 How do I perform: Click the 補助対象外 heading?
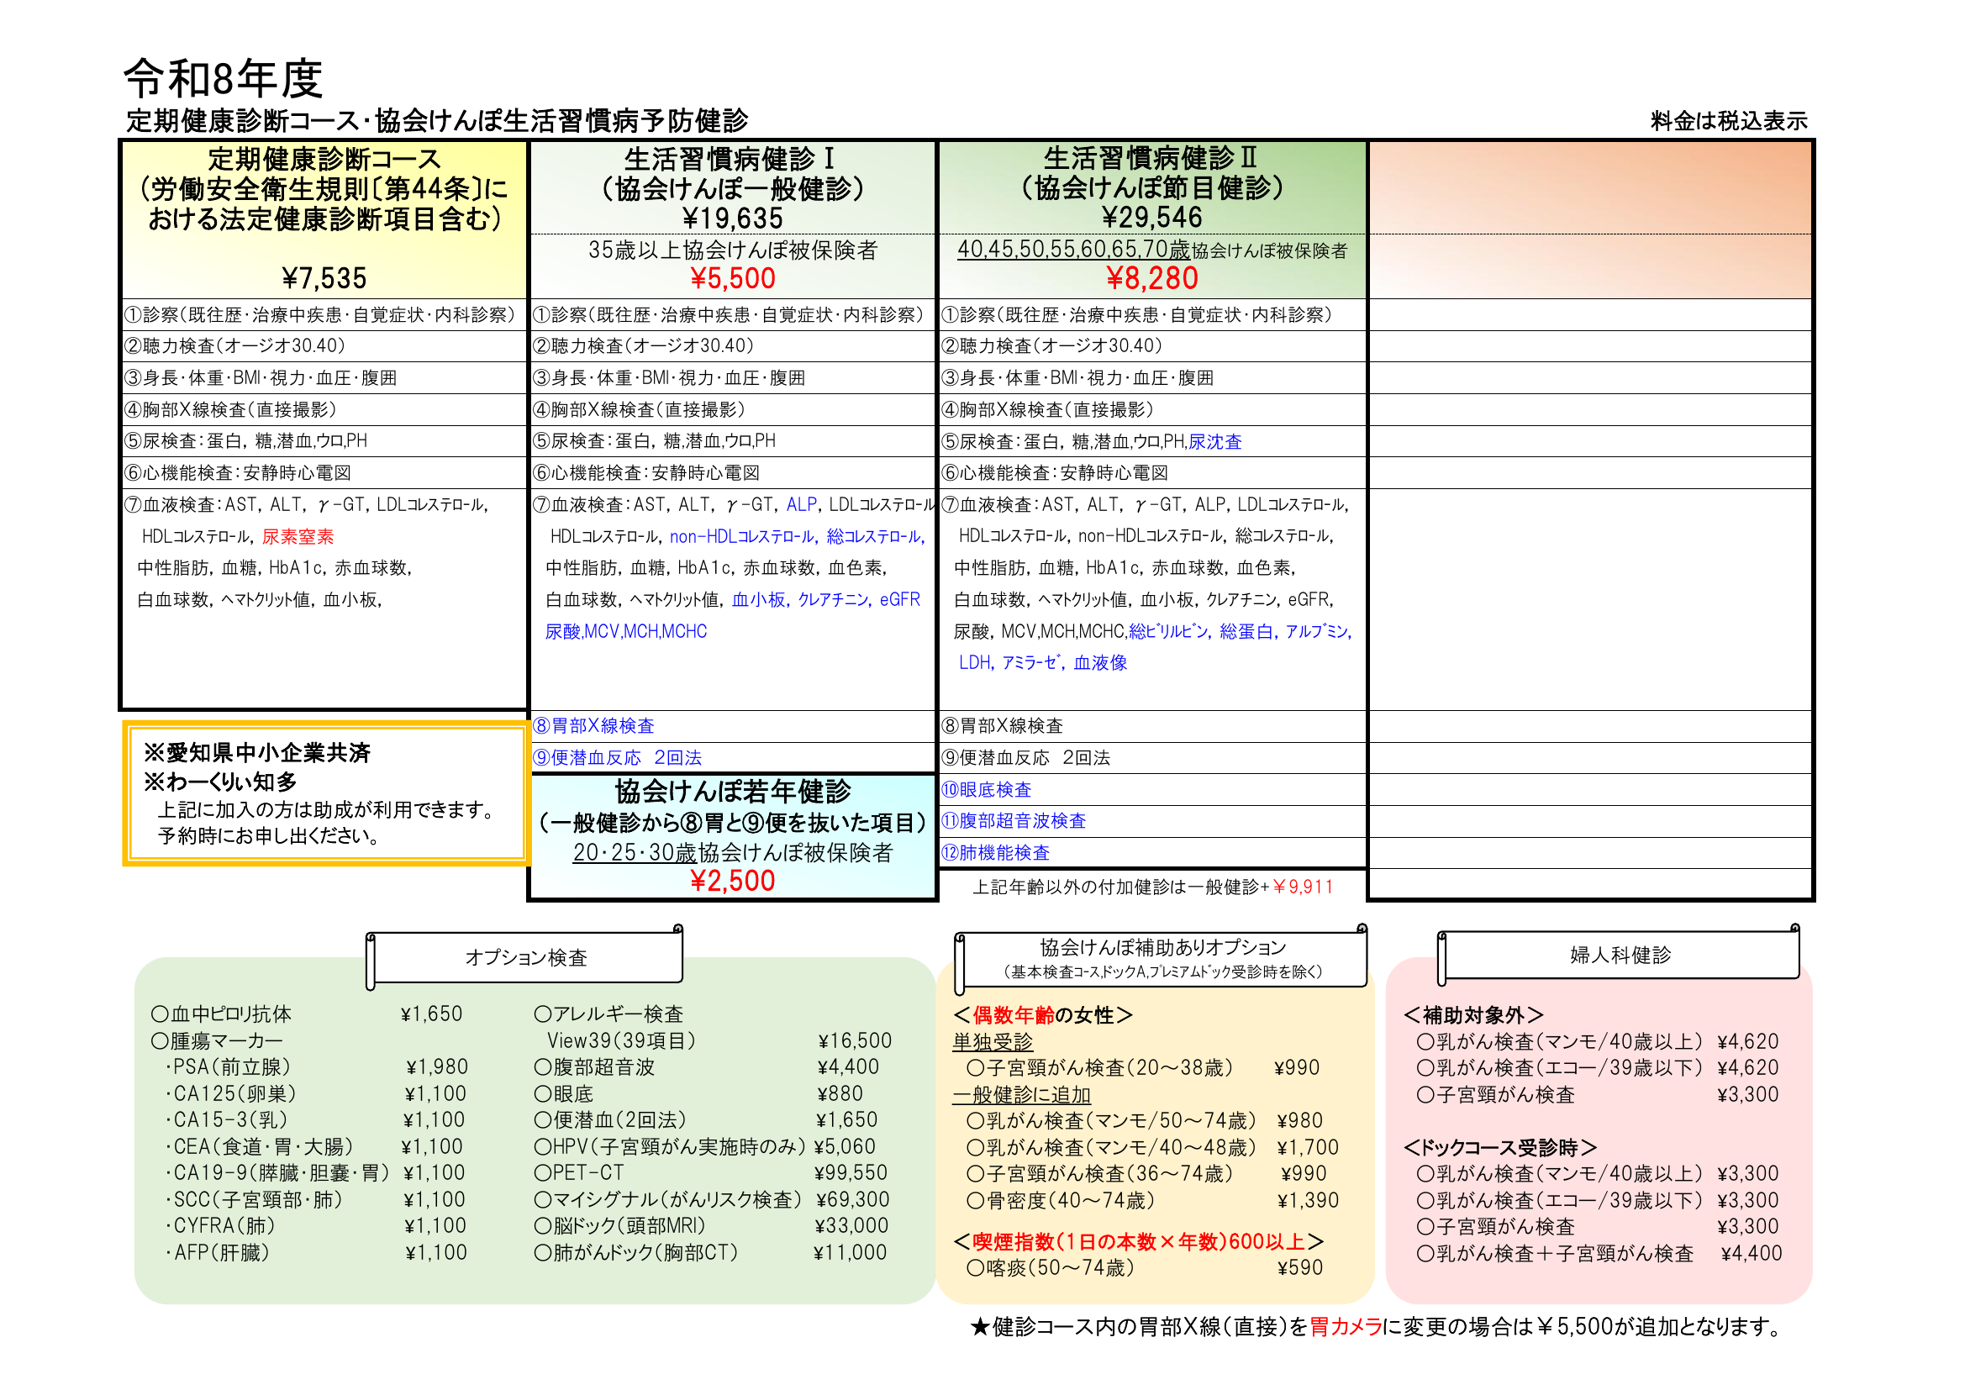pos(1472,1015)
